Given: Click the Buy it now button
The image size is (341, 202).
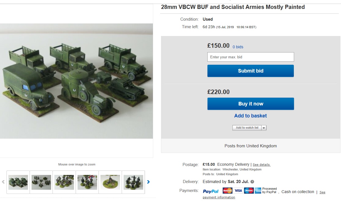Looking at the screenshot, I should tap(250, 104).
